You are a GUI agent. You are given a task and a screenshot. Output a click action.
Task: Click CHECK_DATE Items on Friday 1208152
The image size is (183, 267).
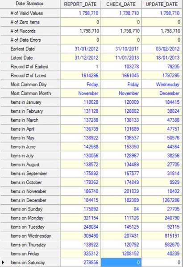pos(130,254)
